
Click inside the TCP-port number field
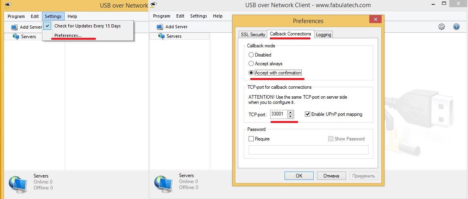pos(279,114)
